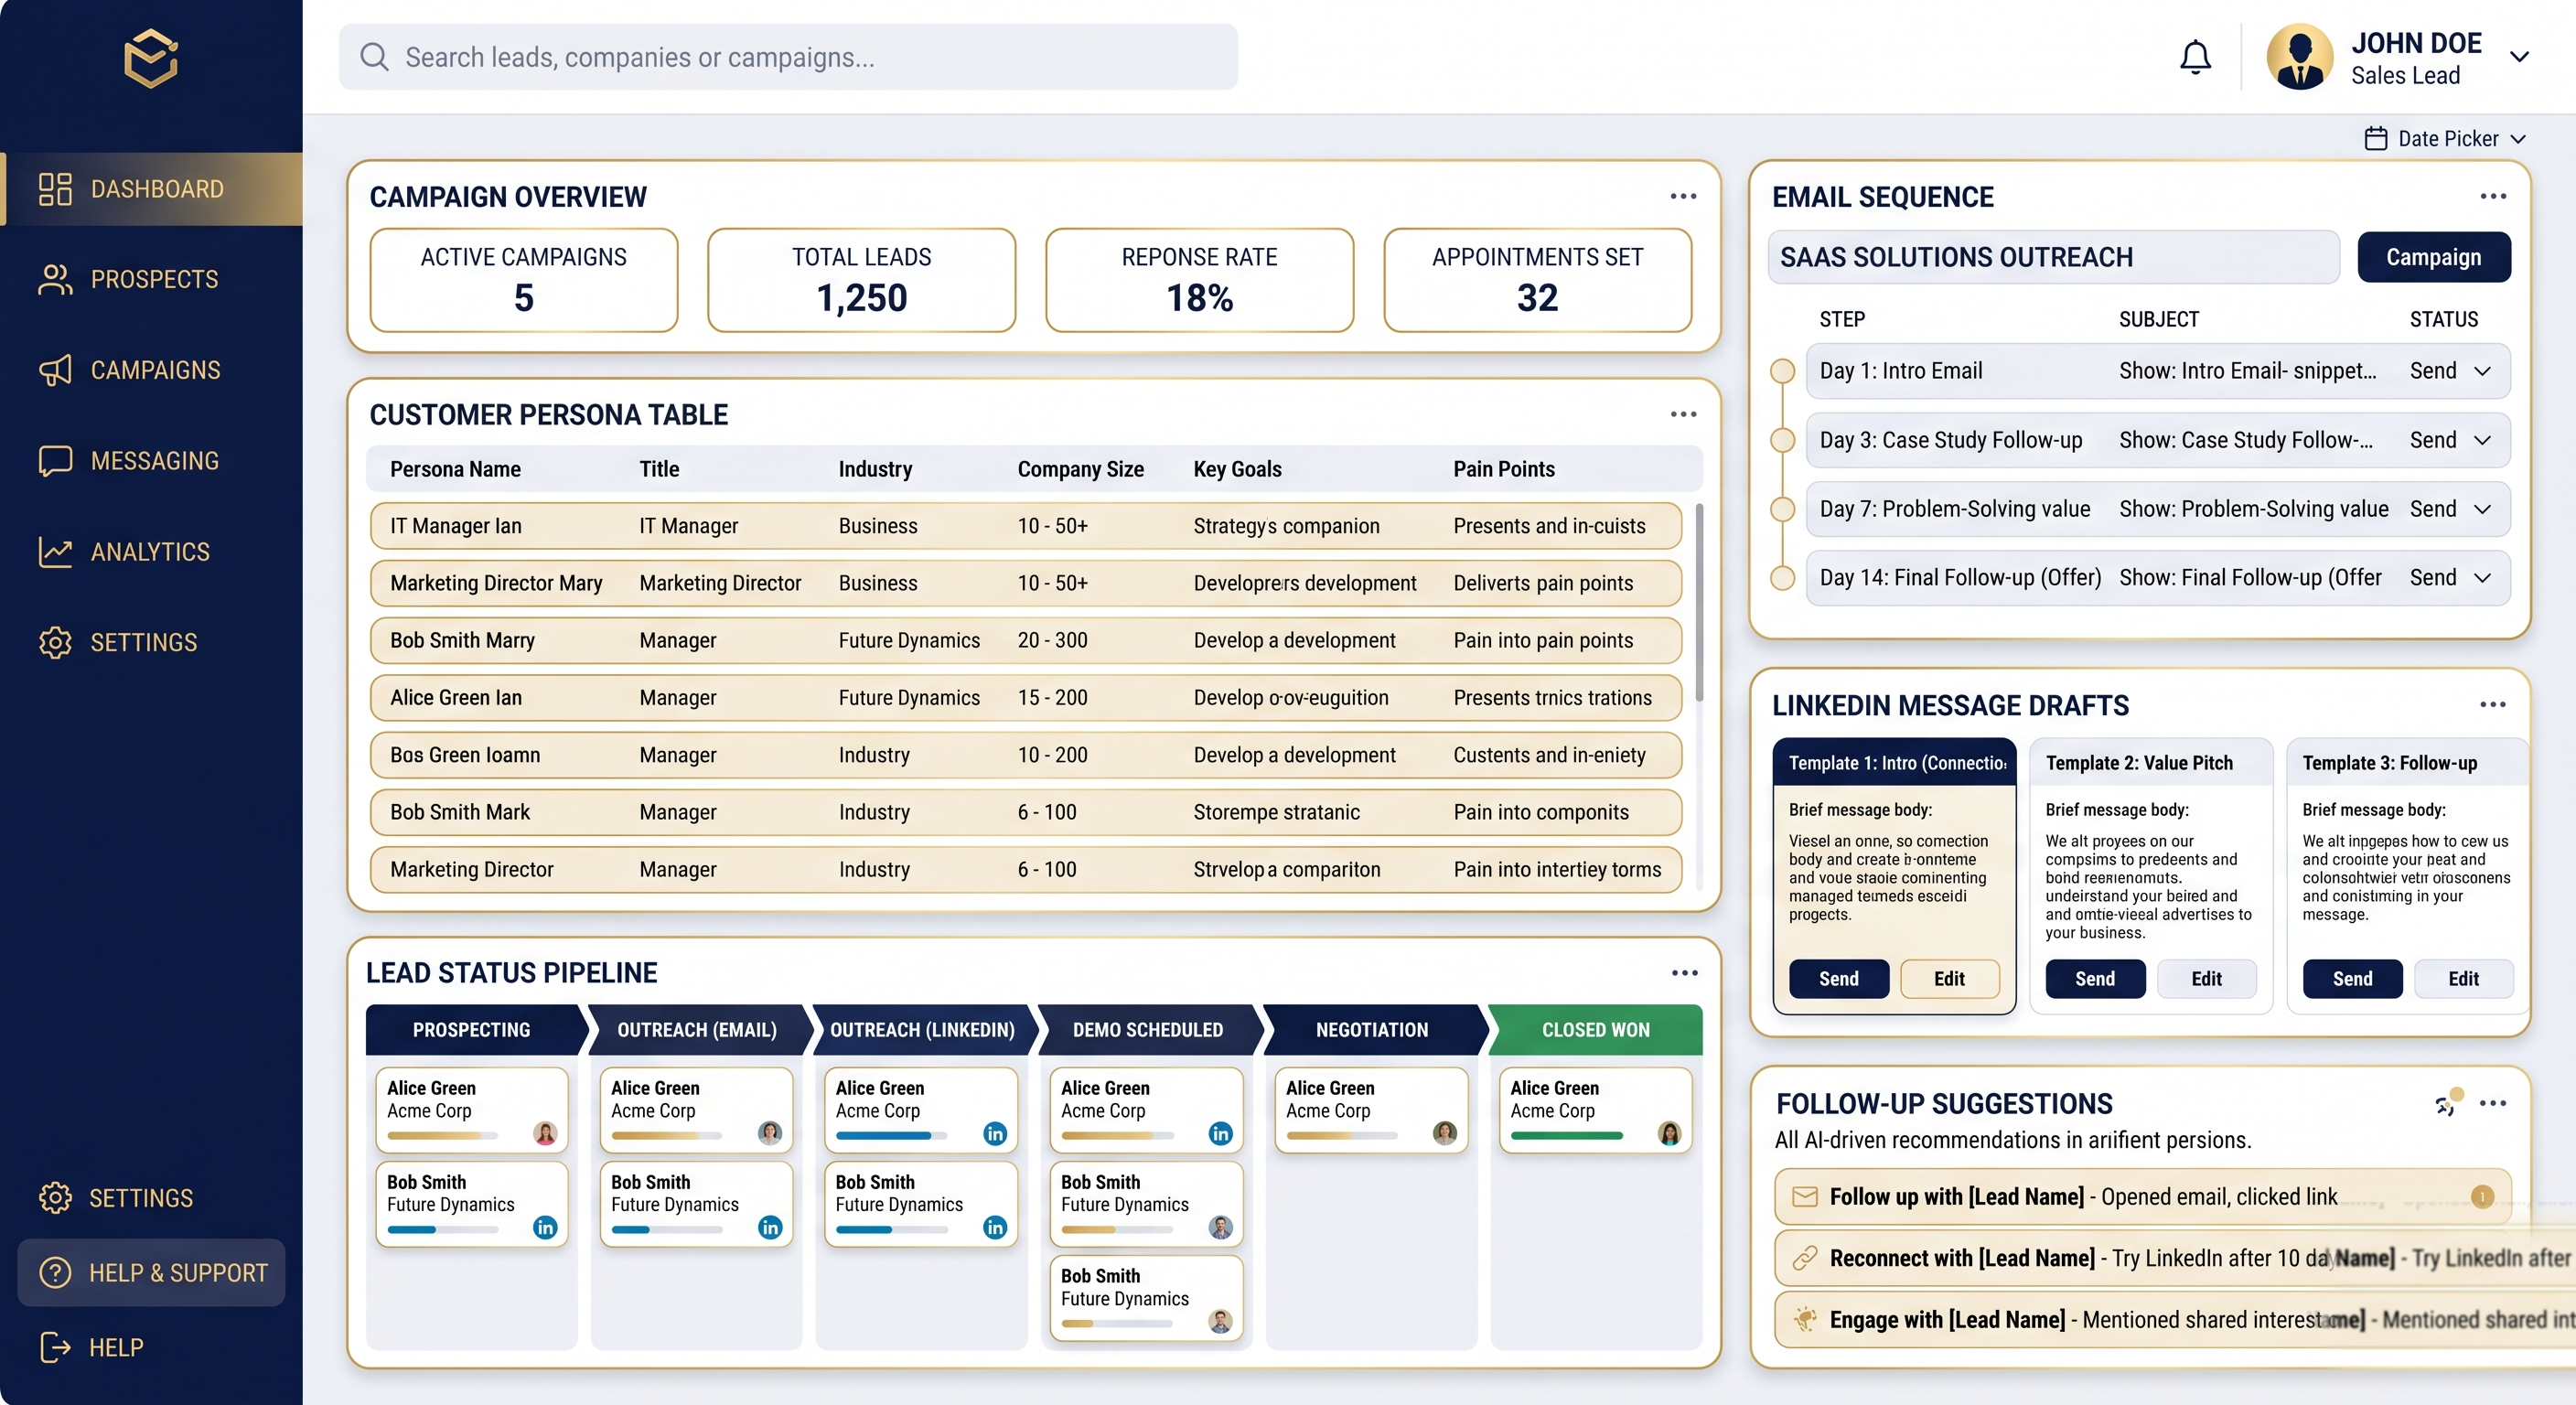Click Campaign button in Email Sequence
Screen dimensions: 2576x1405
tap(2433, 257)
